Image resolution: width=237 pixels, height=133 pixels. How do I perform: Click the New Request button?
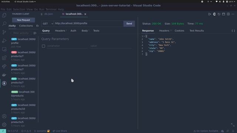[x=23, y=20]
